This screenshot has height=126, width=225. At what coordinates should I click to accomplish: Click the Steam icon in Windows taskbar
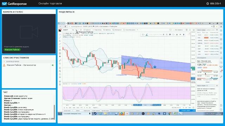coord(95,113)
